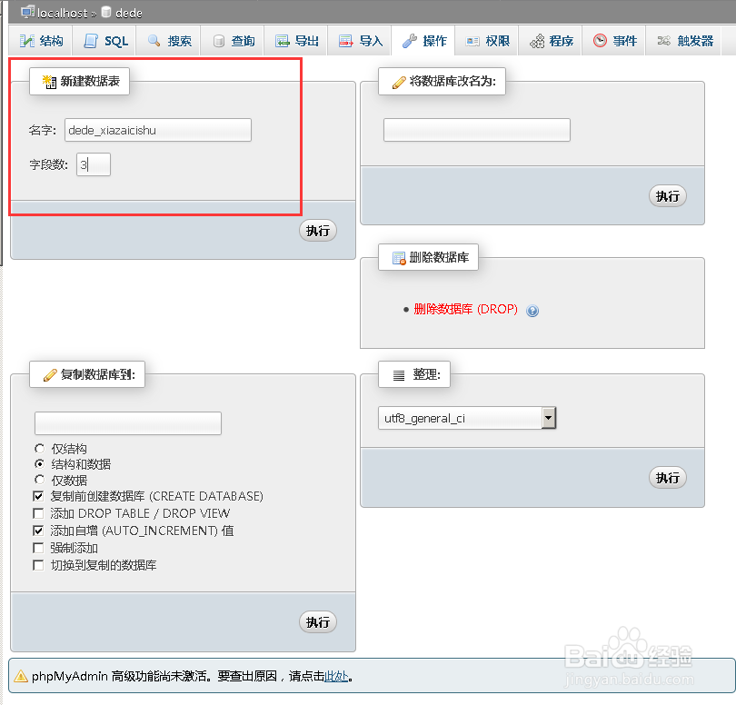Select the 仅数据 radio option
This screenshot has height=705, width=736.
point(38,480)
